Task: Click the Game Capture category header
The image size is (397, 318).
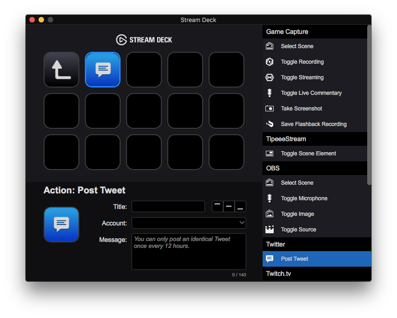Action: coord(315,32)
